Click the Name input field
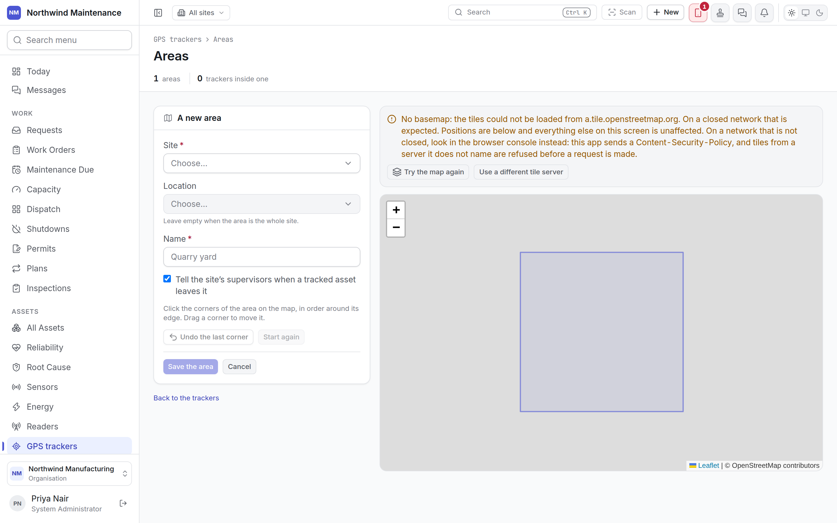Image resolution: width=837 pixels, height=523 pixels. tap(262, 257)
